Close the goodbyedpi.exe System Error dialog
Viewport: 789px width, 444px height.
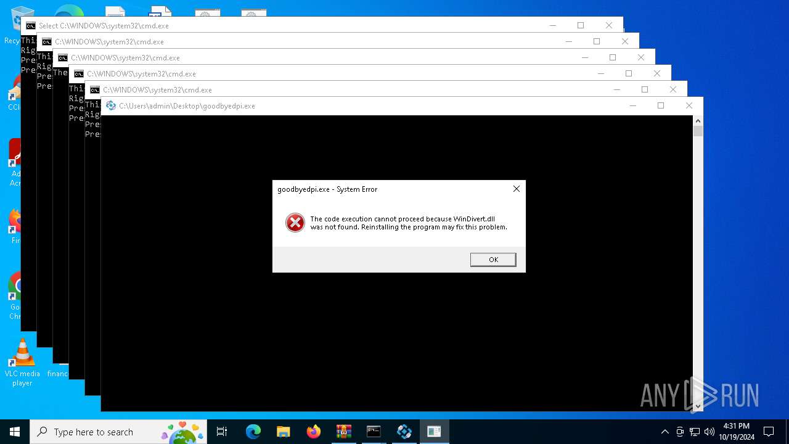pos(517,189)
